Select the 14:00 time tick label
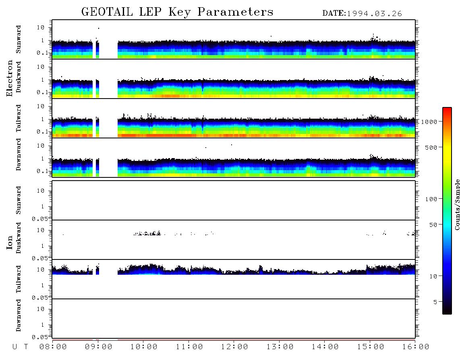The height and width of the screenshot is (354, 460). click(x=325, y=347)
